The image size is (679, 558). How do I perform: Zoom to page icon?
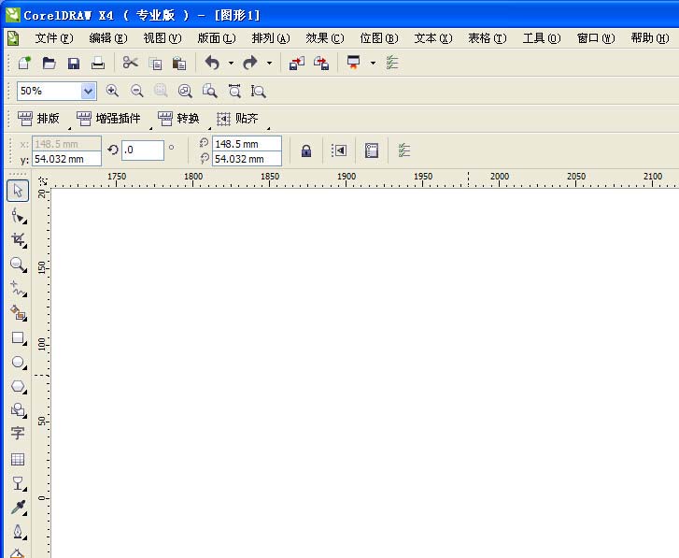pos(209,91)
